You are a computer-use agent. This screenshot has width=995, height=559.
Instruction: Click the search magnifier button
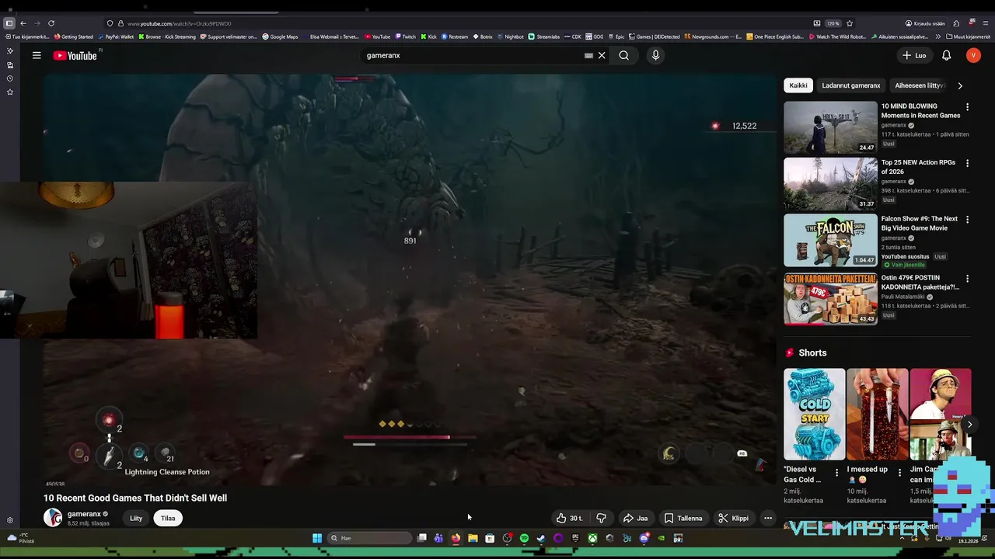click(623, 55)
